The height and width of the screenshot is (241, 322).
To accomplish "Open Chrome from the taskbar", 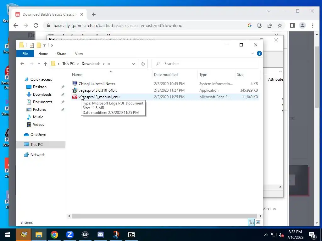I will point(54,235).
